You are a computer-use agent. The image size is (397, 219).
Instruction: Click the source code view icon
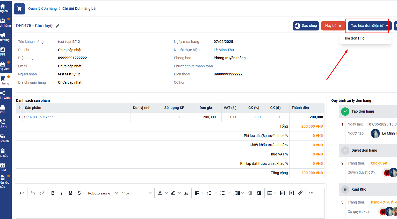point(22,193)
